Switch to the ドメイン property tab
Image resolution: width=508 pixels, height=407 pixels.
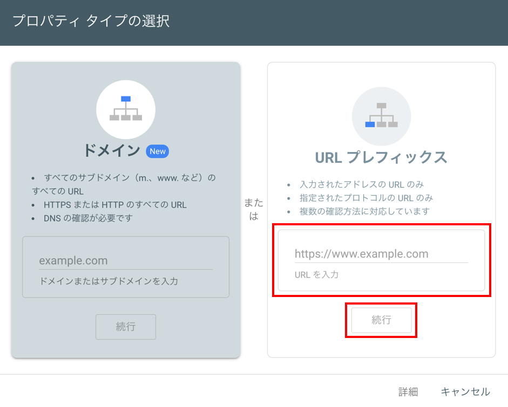[x=112, y=151]
